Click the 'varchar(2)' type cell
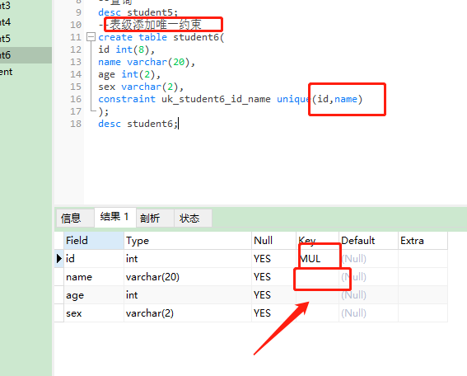467x376 pixels. tap(188, 313)
